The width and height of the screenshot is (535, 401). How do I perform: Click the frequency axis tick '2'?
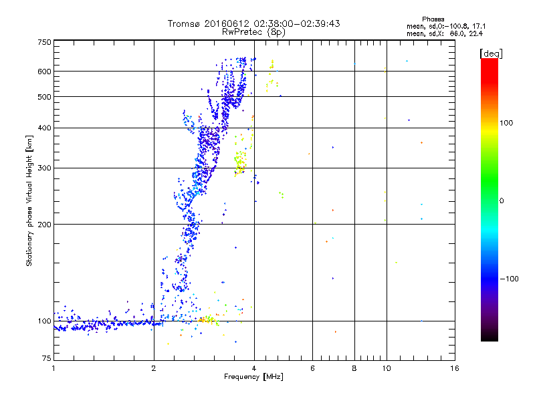(x=154, y=368)
